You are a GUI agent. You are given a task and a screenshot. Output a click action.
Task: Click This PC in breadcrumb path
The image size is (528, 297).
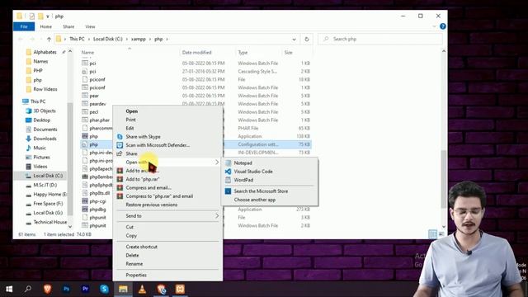point(77,39)
